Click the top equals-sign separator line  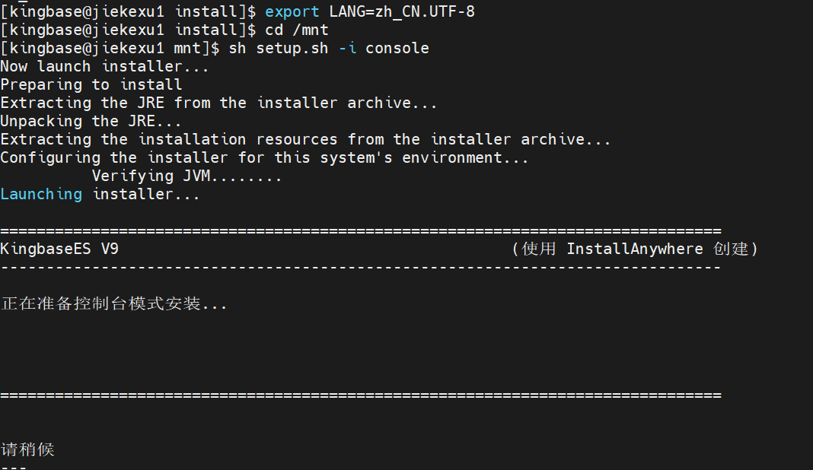pos(361,230)
